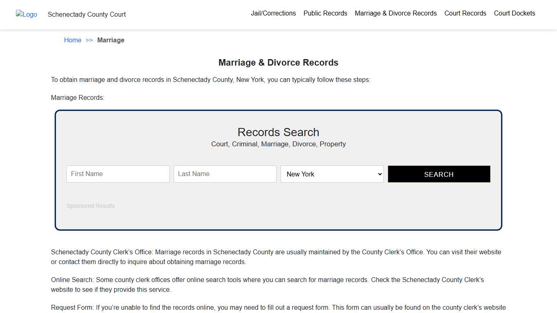Select the Marriage & Divorce Records page heading

[x=278, y=62]
